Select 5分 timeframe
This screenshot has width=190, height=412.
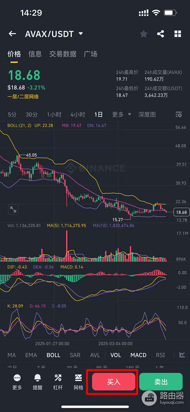tap(12, 115)
